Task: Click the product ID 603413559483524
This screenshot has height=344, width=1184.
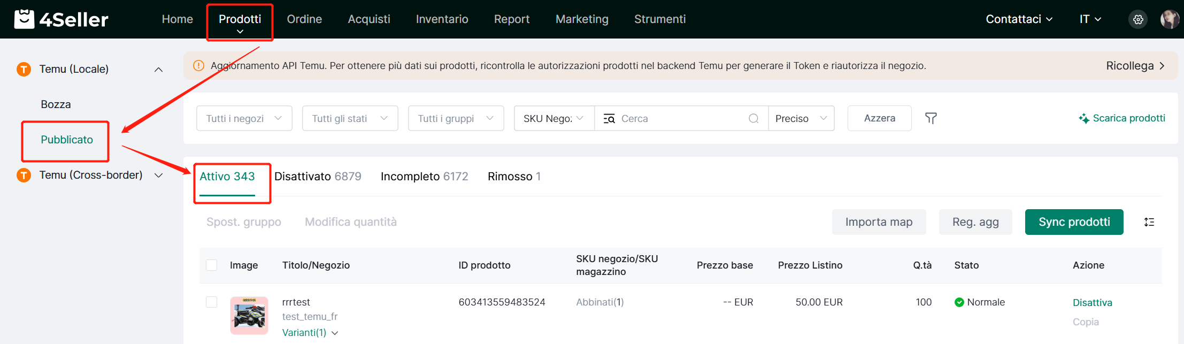Action: point(502,302)
